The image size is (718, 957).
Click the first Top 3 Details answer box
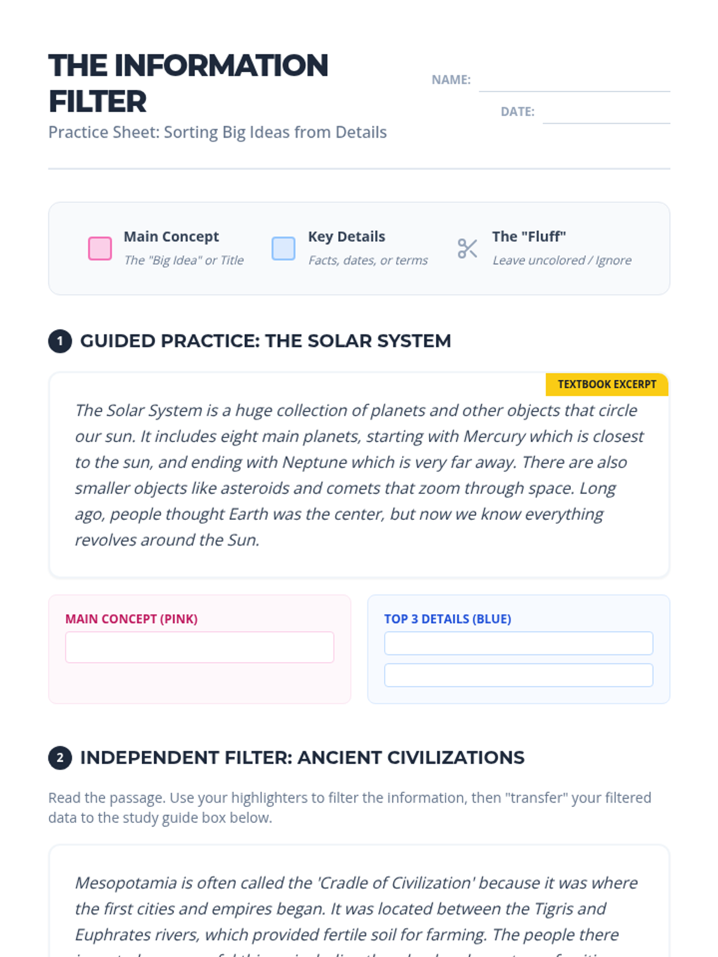click(x=519, y=643)
